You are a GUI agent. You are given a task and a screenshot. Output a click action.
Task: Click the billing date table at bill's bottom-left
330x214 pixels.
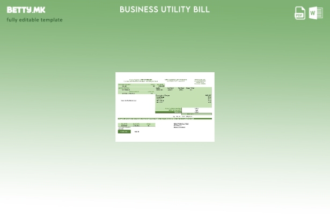[x=136, y=125]
